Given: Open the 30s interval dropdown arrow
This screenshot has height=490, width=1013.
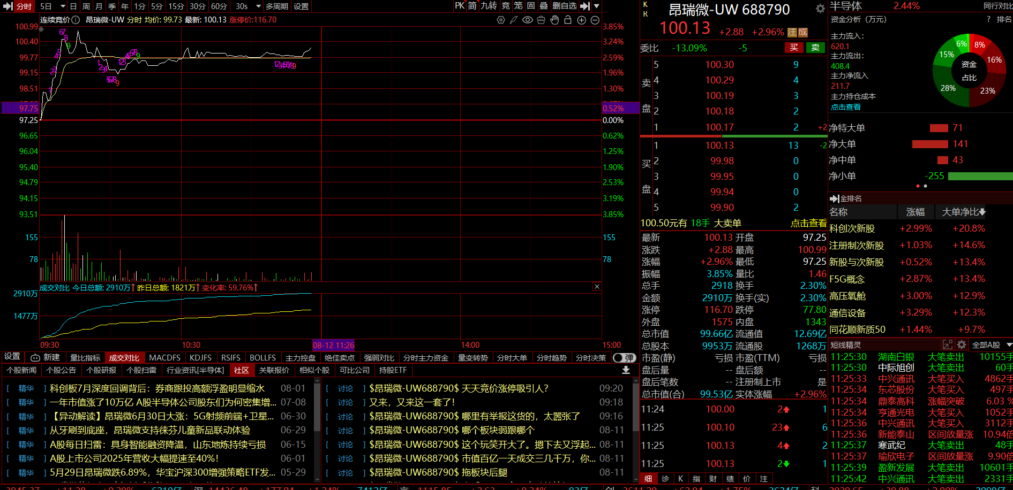Looking at the screenshot, I should coord(258,6).
